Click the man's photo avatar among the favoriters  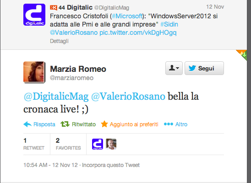(111, 144)
